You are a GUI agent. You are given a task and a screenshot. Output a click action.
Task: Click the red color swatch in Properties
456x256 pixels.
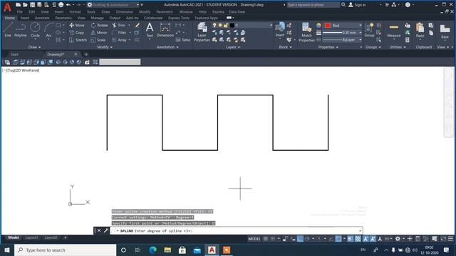pos(328,26)
